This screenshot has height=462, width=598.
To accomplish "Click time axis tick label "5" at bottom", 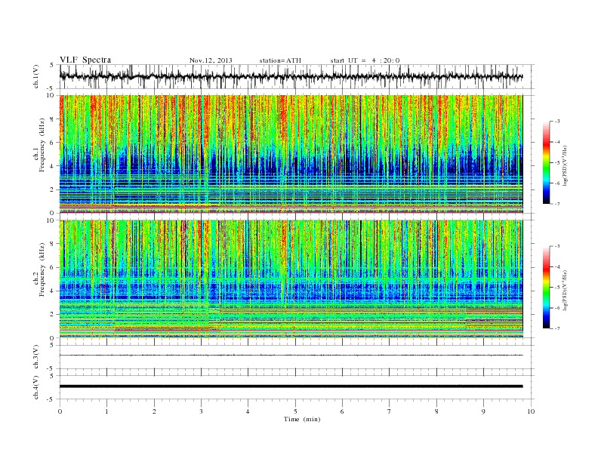I will point(295,411).
